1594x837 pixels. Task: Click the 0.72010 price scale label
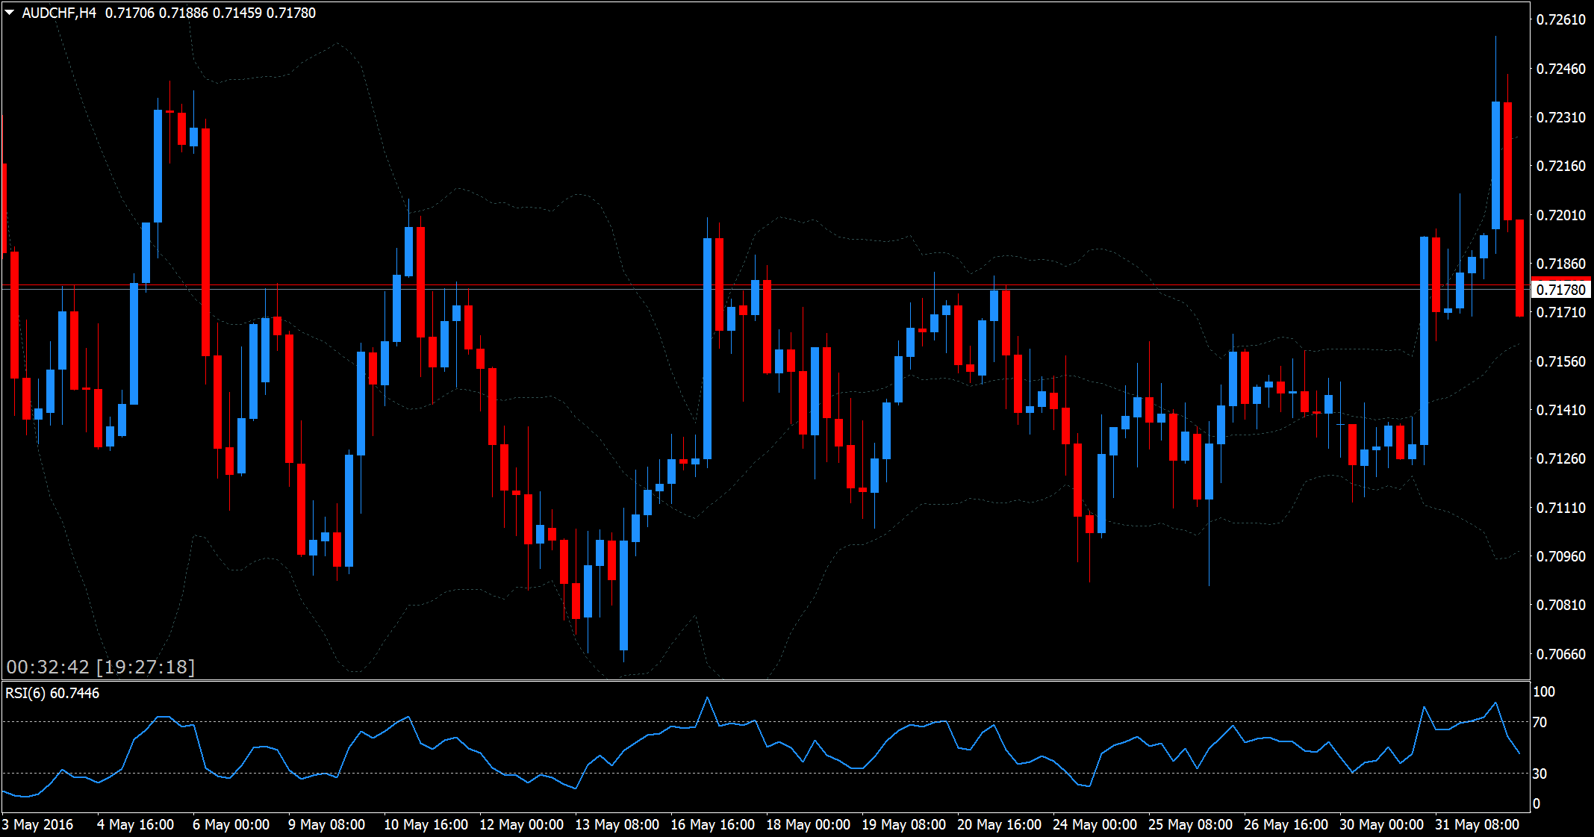tap(1560, 215)
